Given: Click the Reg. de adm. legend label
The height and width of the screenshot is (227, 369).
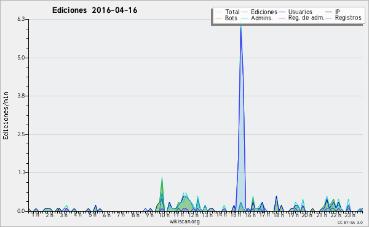Looking at the screenshot, I should pos(306,18).
